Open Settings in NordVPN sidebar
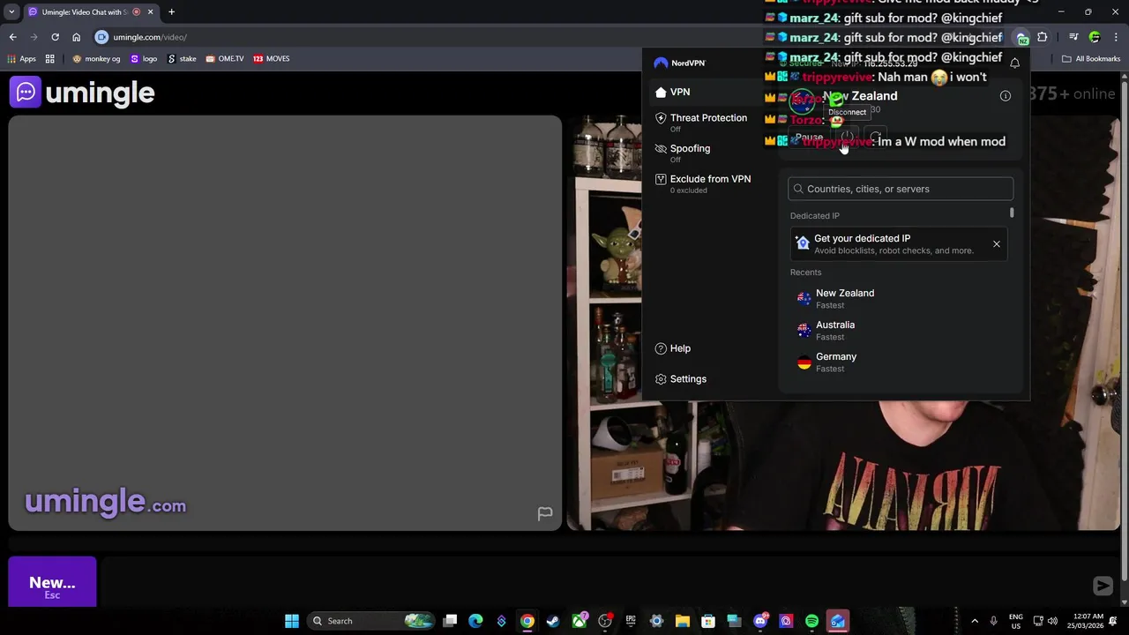 click(681, 379)
